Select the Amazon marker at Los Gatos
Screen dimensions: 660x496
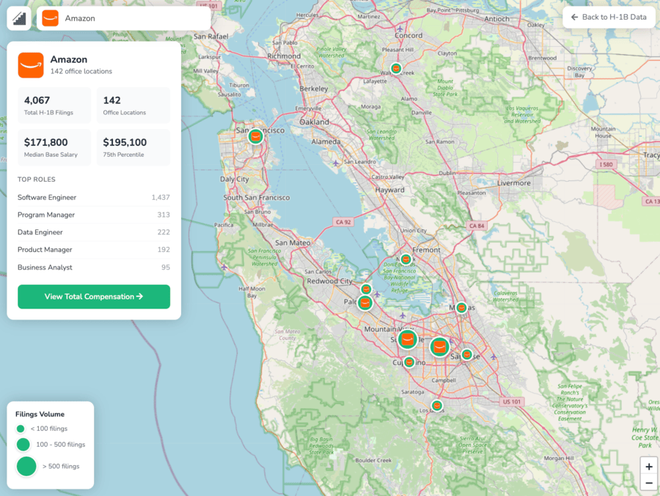pos(436,405)
